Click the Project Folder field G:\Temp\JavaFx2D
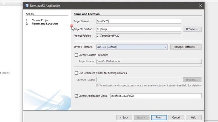This screenshot has height=122, width=218. [139, 36]
